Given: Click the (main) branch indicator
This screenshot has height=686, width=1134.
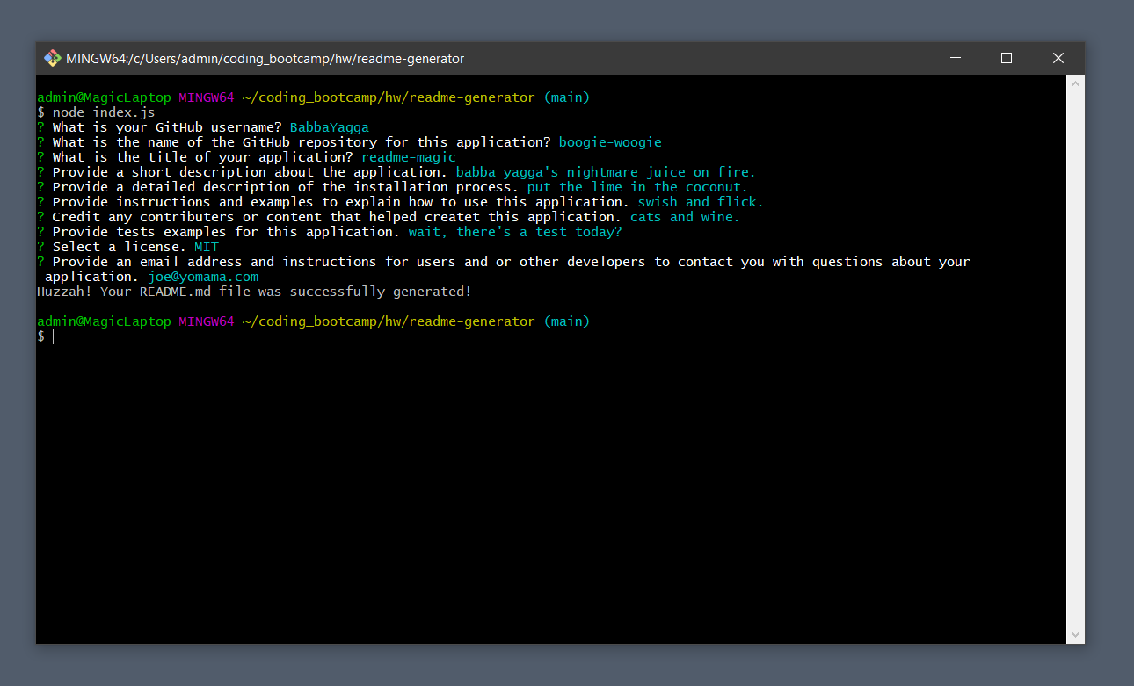Looking at the screenshot, I should pos(567,97).
